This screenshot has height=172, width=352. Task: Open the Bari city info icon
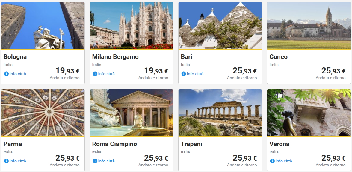[x=184, y=74]
